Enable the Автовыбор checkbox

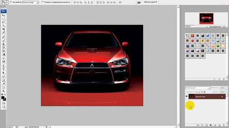point(11,2)
